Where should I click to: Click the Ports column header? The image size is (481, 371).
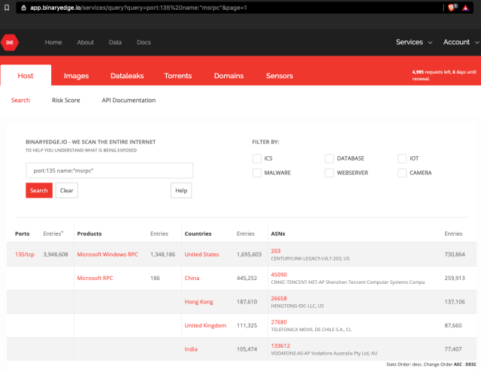click(23, 234)
